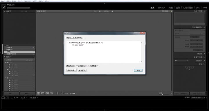Cancel the import progress with the x icon
This screenshot has height=111, width=209.
coord(30,8)
